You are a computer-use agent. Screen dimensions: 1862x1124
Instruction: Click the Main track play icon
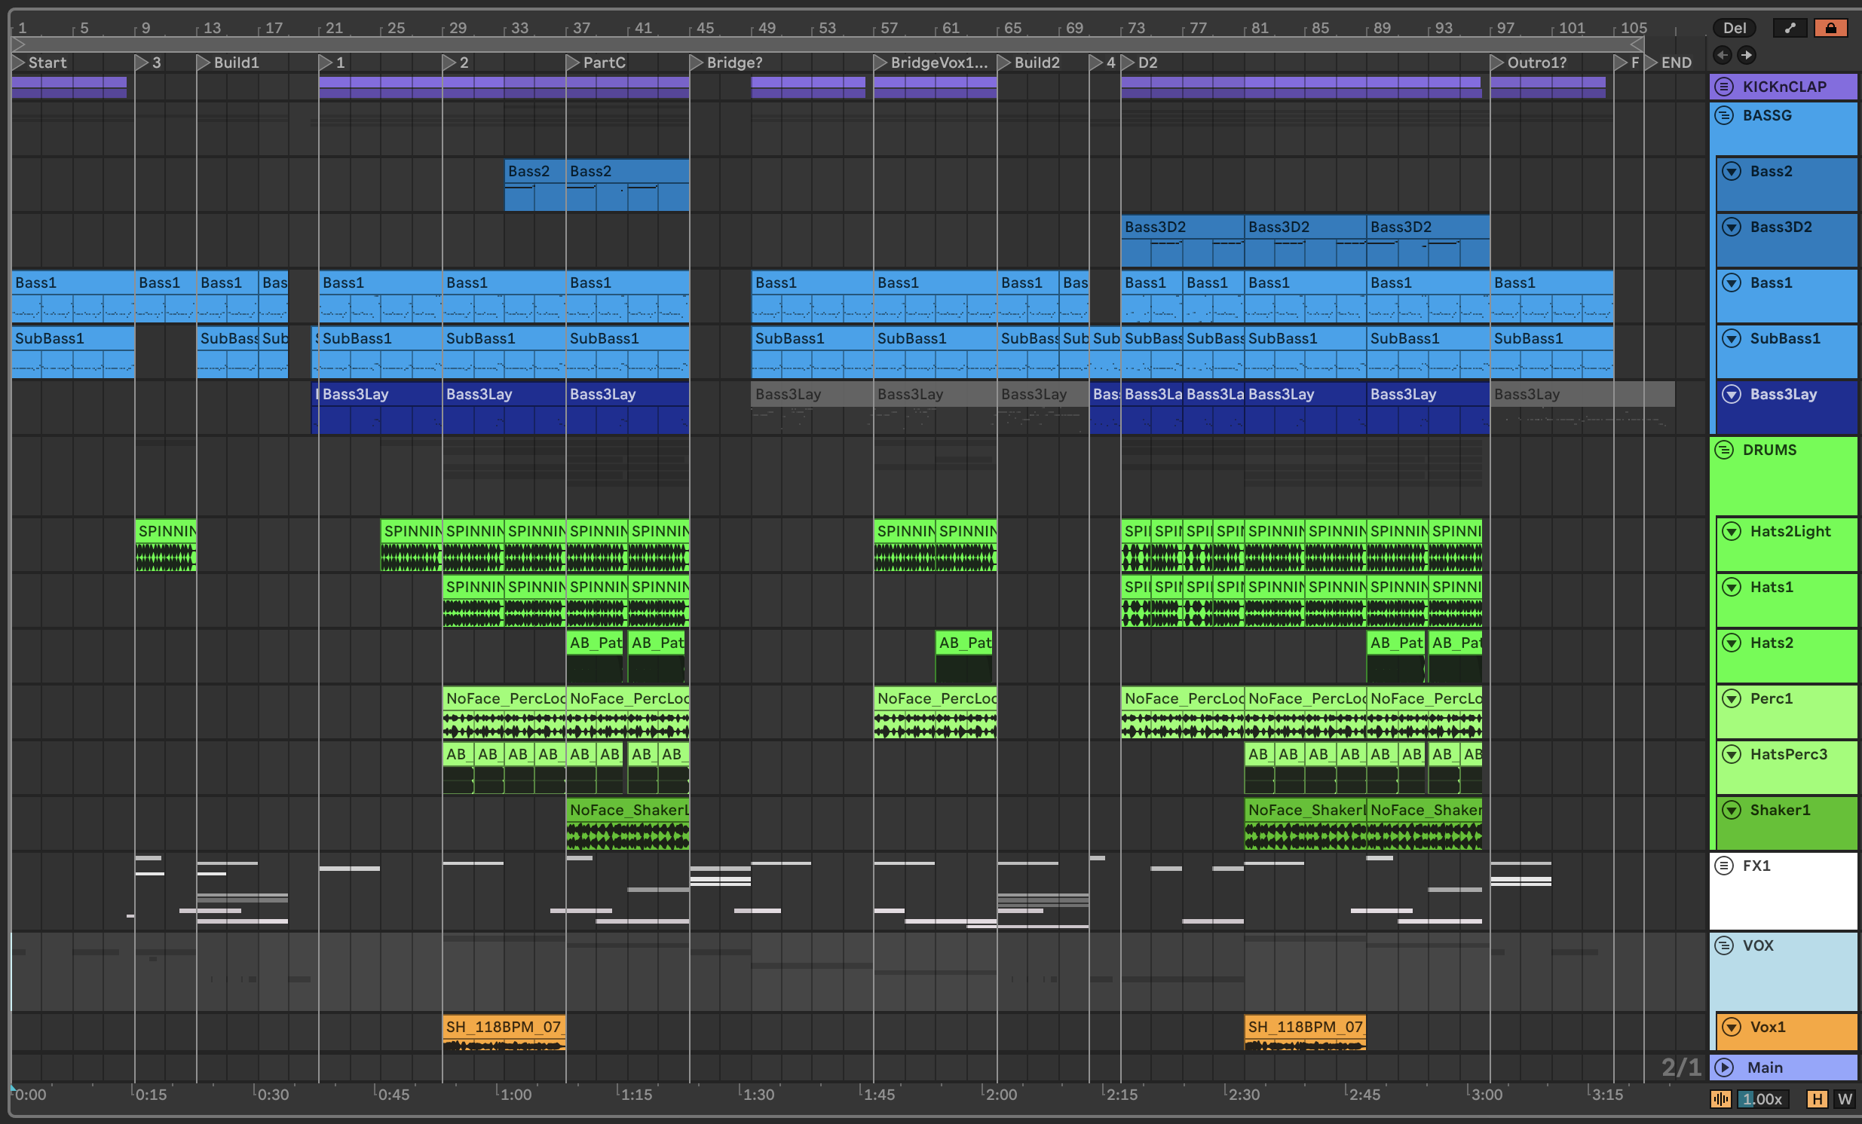click(x=1724, y=1067)
